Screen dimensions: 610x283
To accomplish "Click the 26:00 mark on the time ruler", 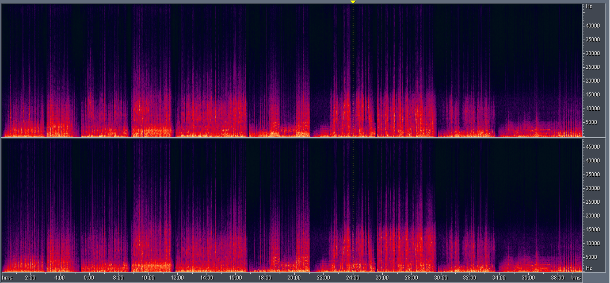I will tap(382, 278).
